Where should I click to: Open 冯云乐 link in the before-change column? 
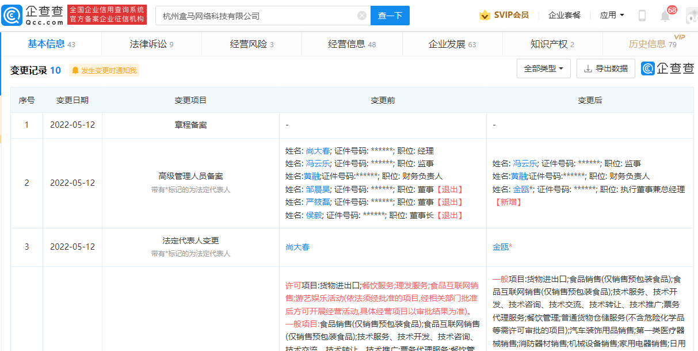pos(318,163)
